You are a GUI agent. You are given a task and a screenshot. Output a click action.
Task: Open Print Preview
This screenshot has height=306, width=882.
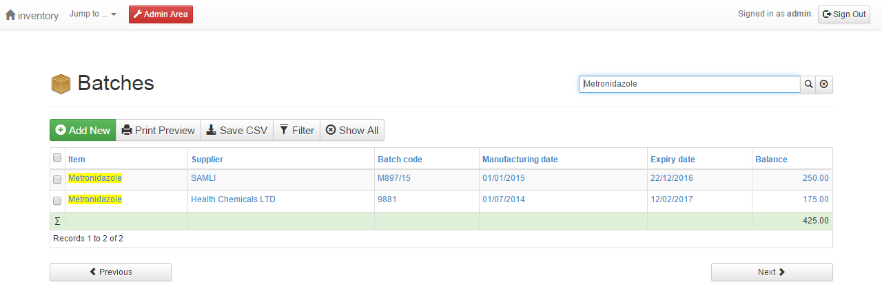(158, 130)
